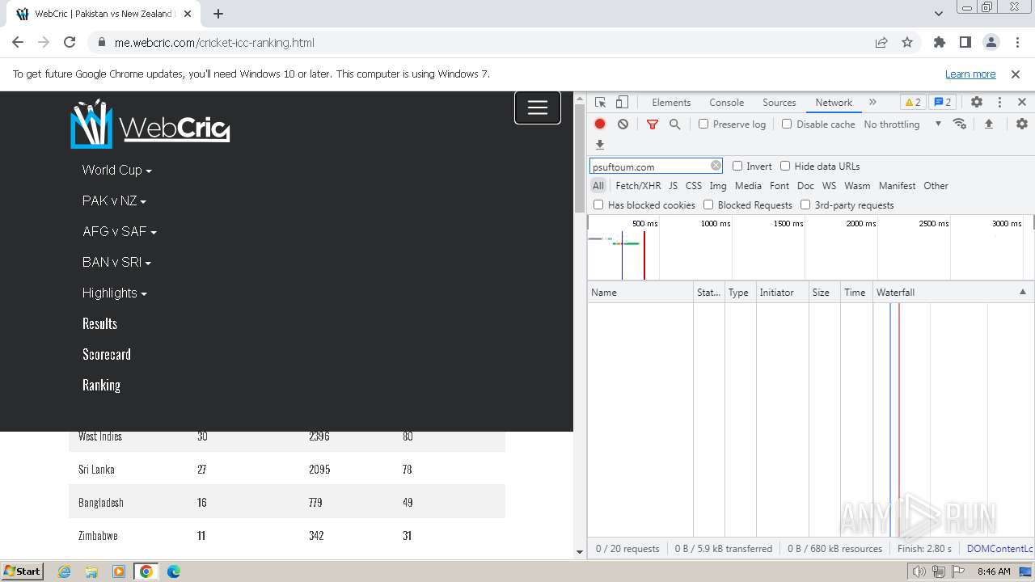Open the Ranking link
This screenshot has height=582, width=1035.
coord(101,385)
